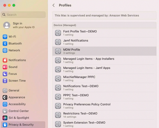This screenshot has height=128, width=159.
Task: Select PPPC Test—DEMO profile name
Action: [x=76, y=95]
